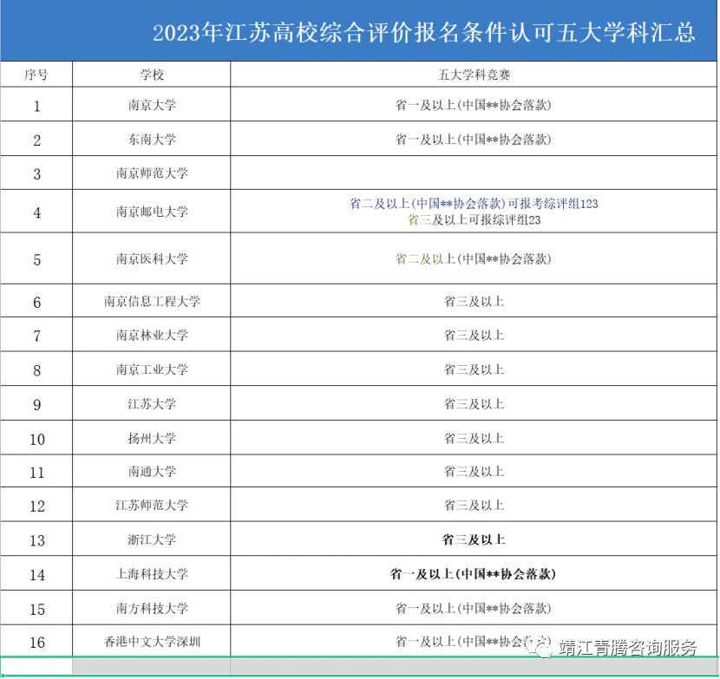The image size is (720, 679).
Task: Select the competition requirement cell in 东南大学 row
Action: click(474, 139)
